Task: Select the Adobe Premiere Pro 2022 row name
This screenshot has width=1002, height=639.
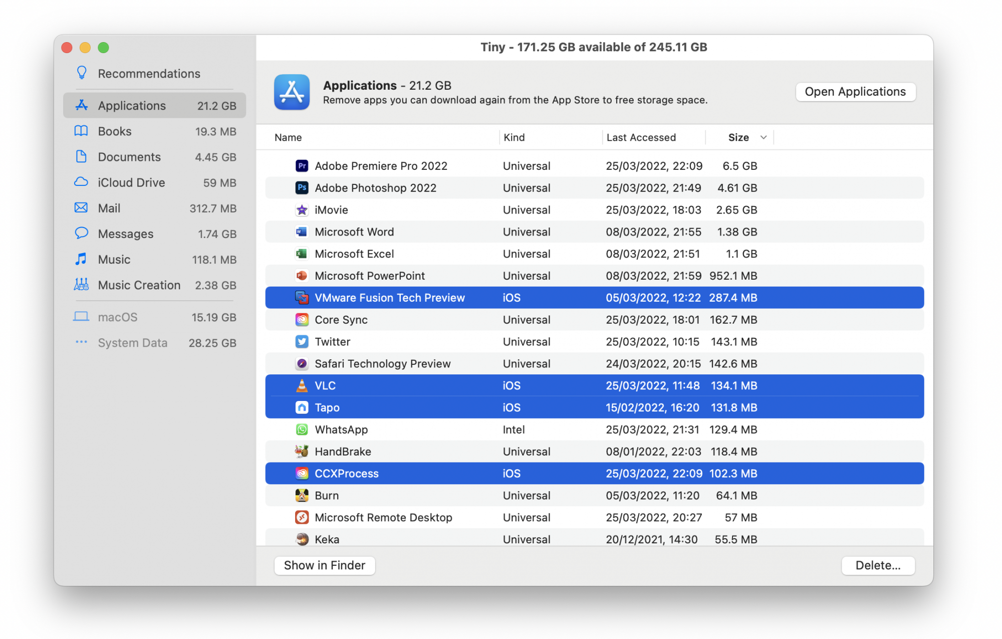Action: click(381, 166)
